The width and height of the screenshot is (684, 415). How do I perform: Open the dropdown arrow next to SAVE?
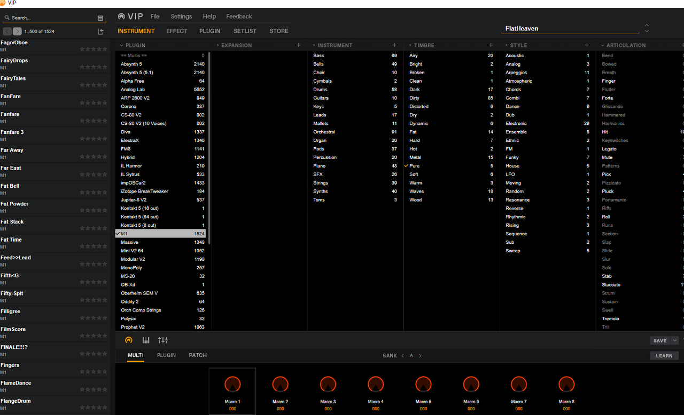click(x=675, y=341)
